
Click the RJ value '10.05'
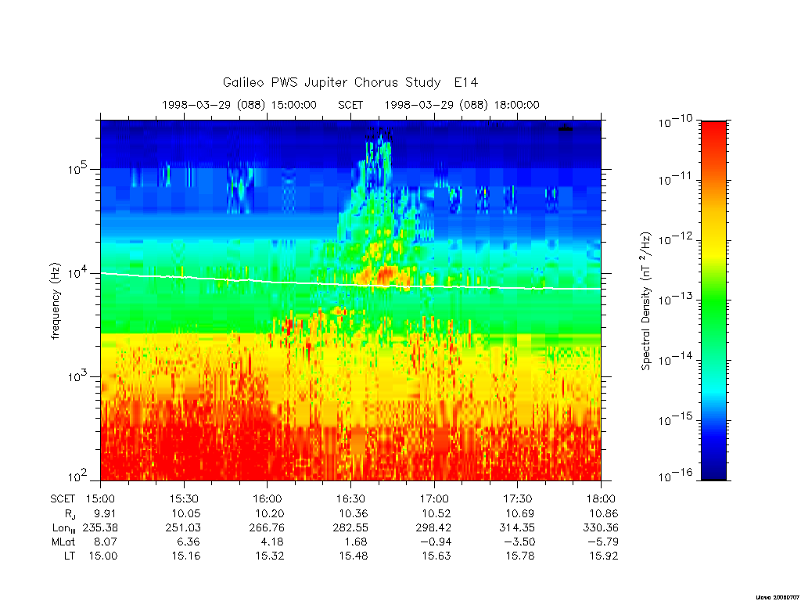[x=186, y=513]
